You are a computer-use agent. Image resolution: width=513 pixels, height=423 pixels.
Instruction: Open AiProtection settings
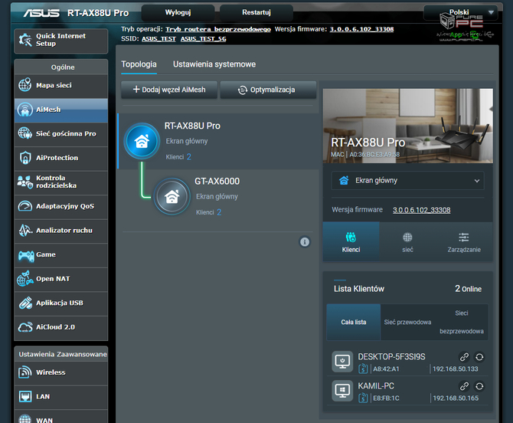pos(60,158)
